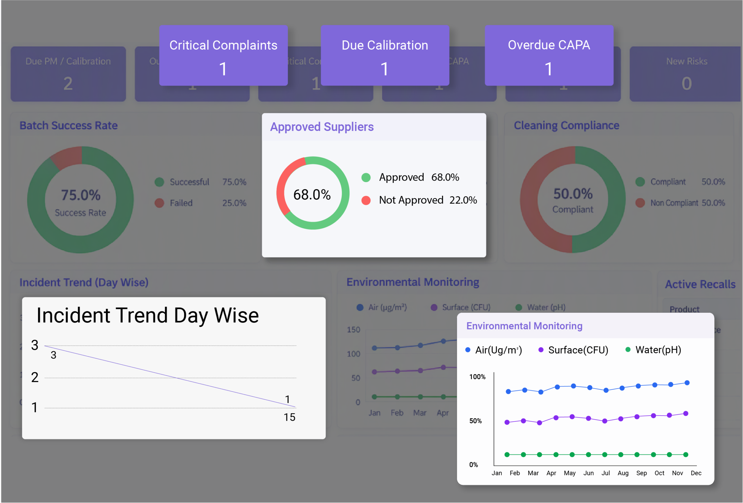Click the Cleaning Compliance panel title
Image resolution: width=743 pixels, height=503 pixels.
coord(567,125)
